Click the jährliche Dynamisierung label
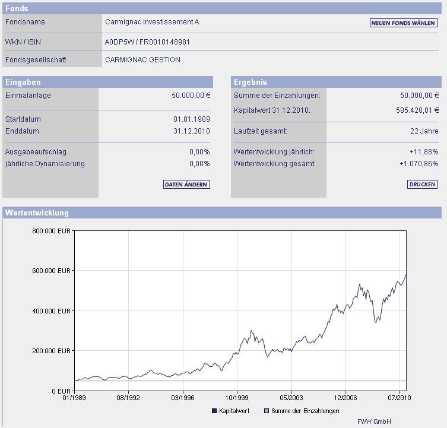 45,164
